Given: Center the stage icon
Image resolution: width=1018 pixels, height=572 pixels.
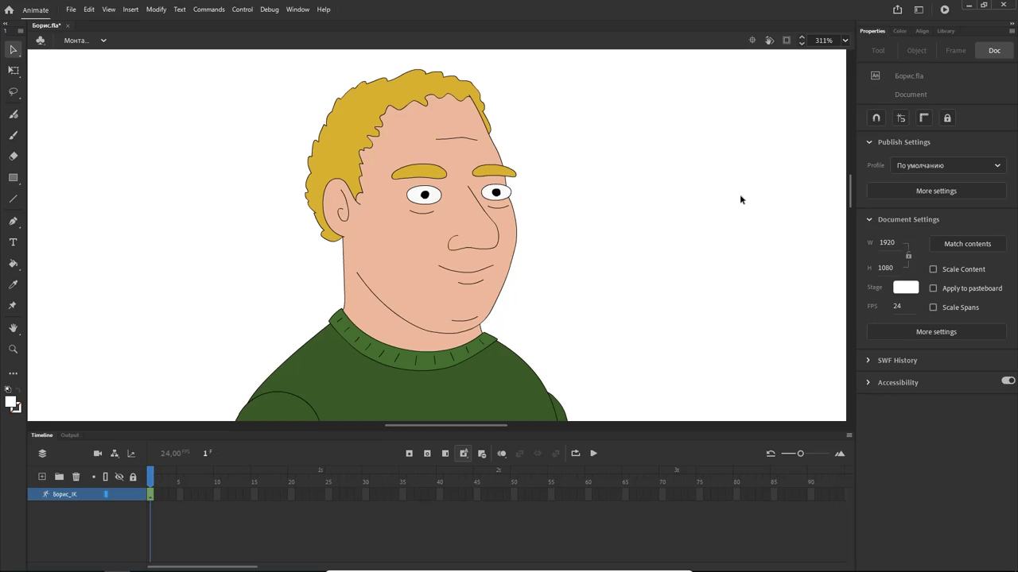Looking at the screenshot, I should pos(752,41).
